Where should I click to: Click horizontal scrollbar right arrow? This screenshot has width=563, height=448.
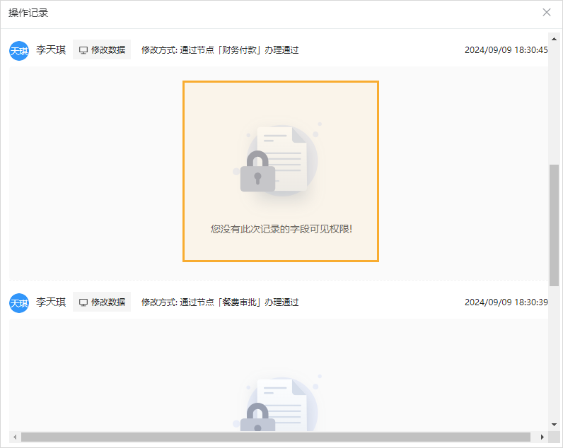pyautogui.click(x=542, y=437)
